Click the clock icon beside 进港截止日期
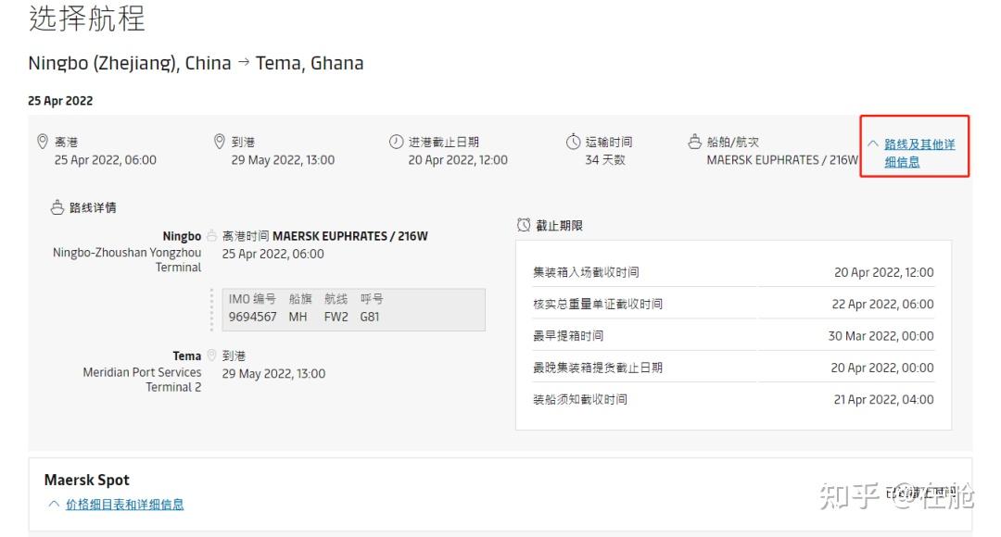This screenshot has height=537, width=1001. pyautogui.click(x=397, y=142)
